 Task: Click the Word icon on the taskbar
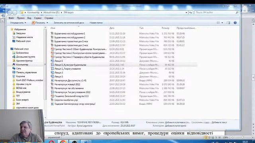coord(86,141)
